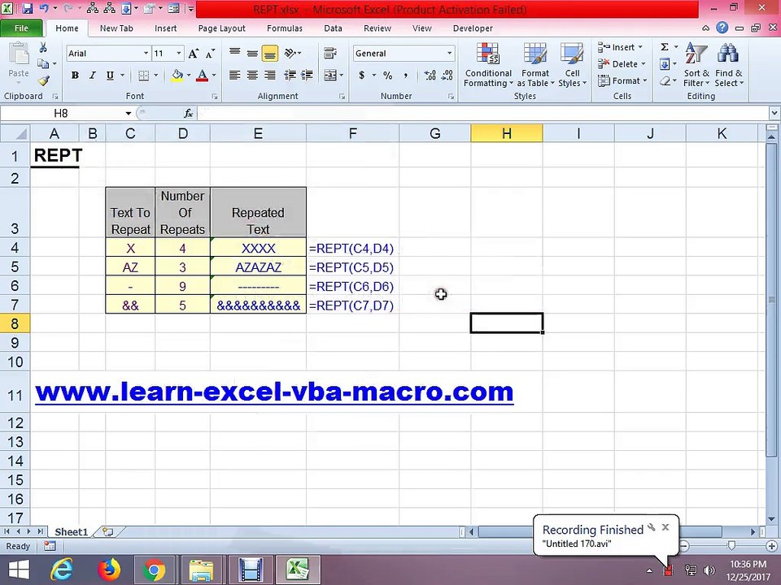Screen dimensions: 781x585
Task: Toggle Center horizontal alignment
Action: (252, 75)
